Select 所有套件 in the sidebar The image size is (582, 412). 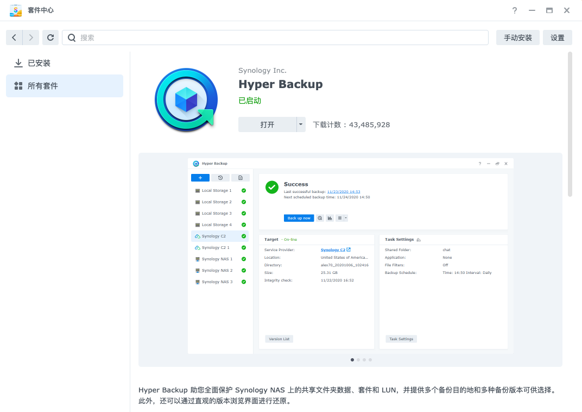coord(65,86)
